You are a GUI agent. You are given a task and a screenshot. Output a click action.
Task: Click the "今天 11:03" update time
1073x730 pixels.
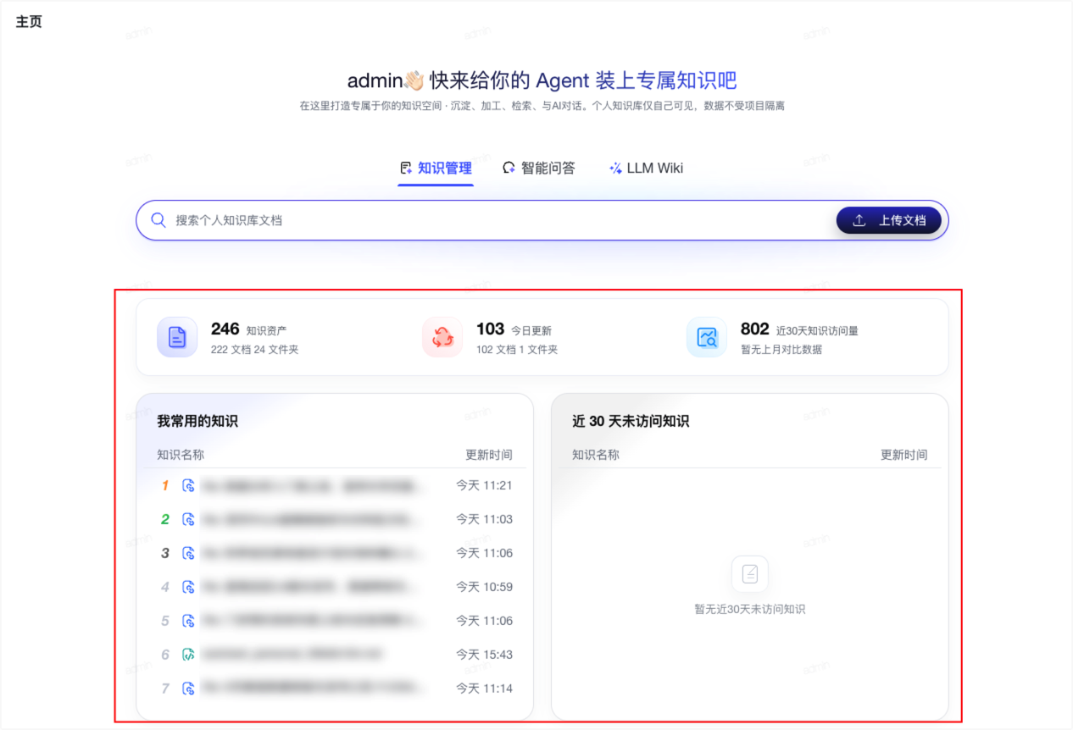pos(484,519)
